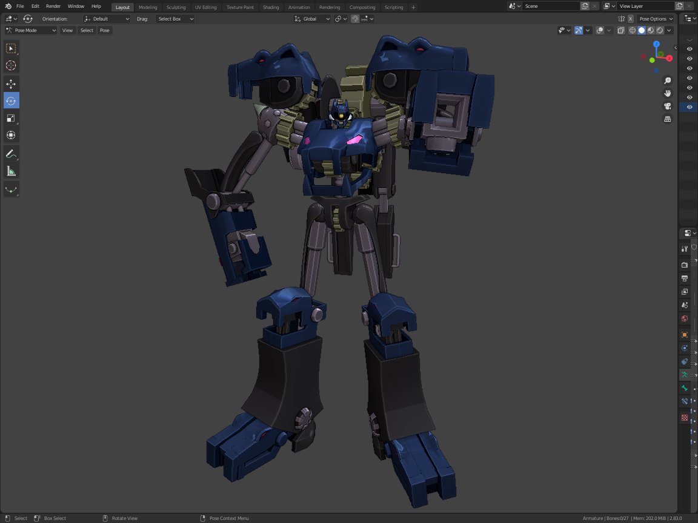Screen dimensions: 698x523
Task: Click the zoom magnifier viewport gizmo
Action: click(x=667, y=81)
